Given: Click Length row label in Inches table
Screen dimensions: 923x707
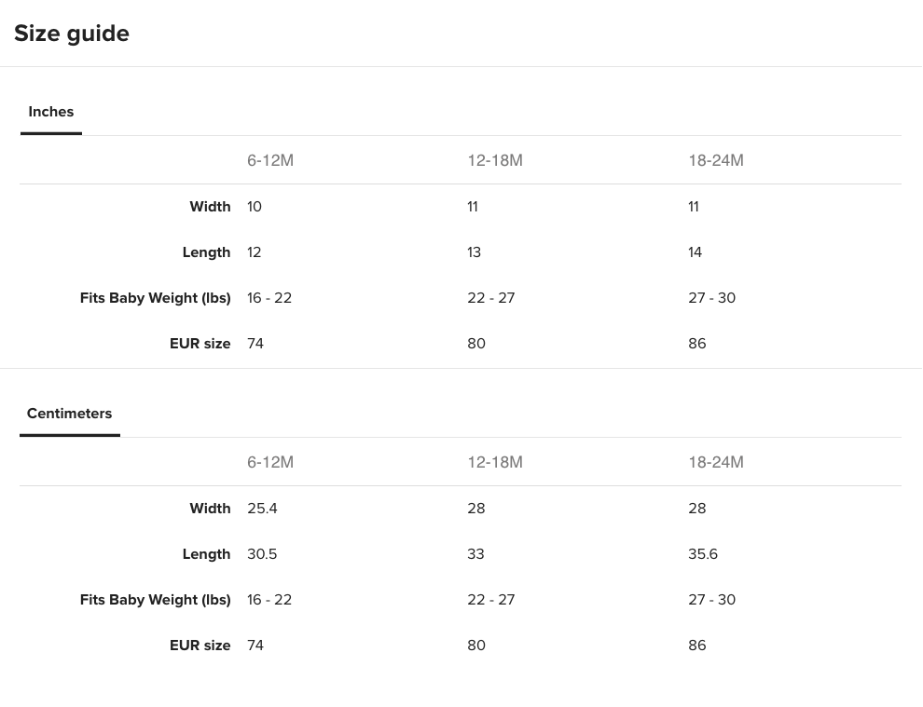Looking at the screenshot, I should tap(207, 252).
